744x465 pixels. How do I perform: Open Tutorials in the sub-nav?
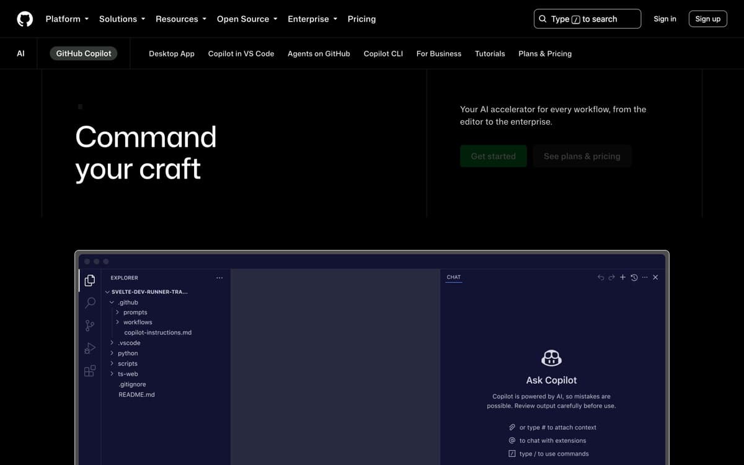[x=490, y=53]
